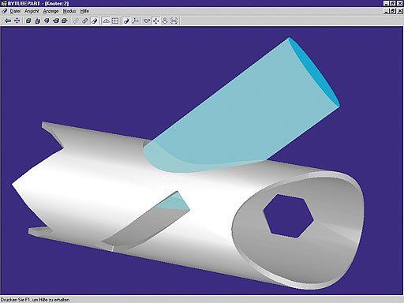Open the Modus menu

pyautogui.click(x=69, y=11)
